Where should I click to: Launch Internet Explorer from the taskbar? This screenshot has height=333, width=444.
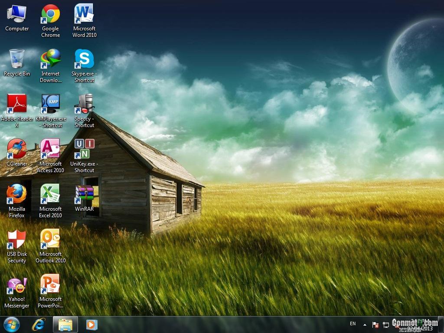(39, 324)
